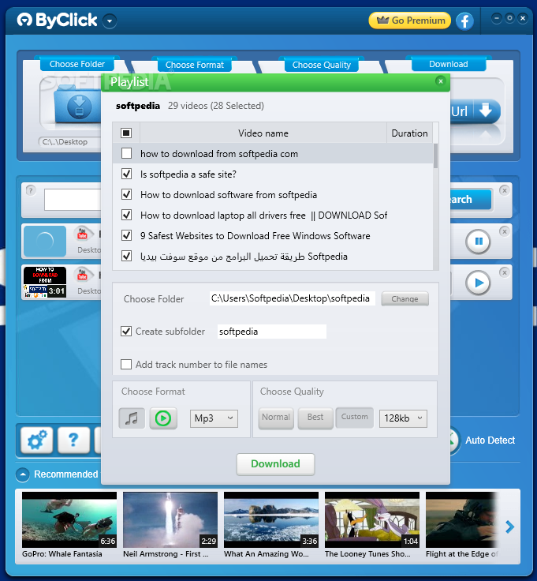Select Best quality

315,418
